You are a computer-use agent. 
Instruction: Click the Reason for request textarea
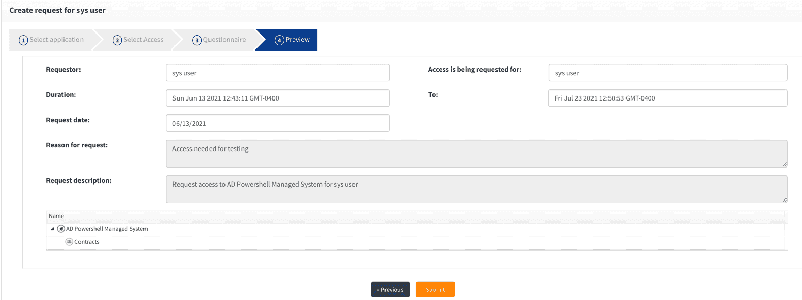[476, 154]
